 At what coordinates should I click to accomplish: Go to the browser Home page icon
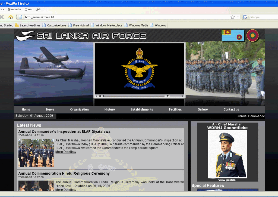point(11,17)
